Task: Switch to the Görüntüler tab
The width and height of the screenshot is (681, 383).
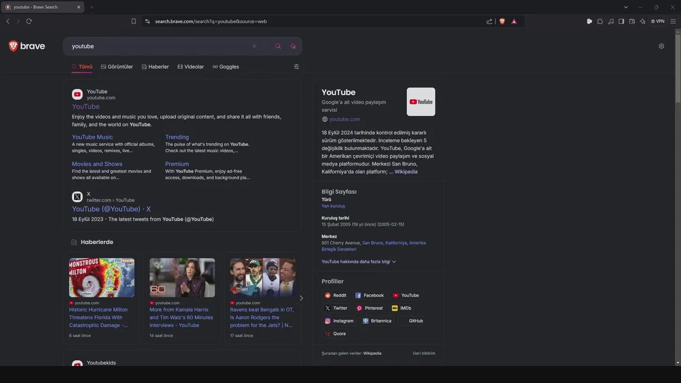Action: coord(117,66)
